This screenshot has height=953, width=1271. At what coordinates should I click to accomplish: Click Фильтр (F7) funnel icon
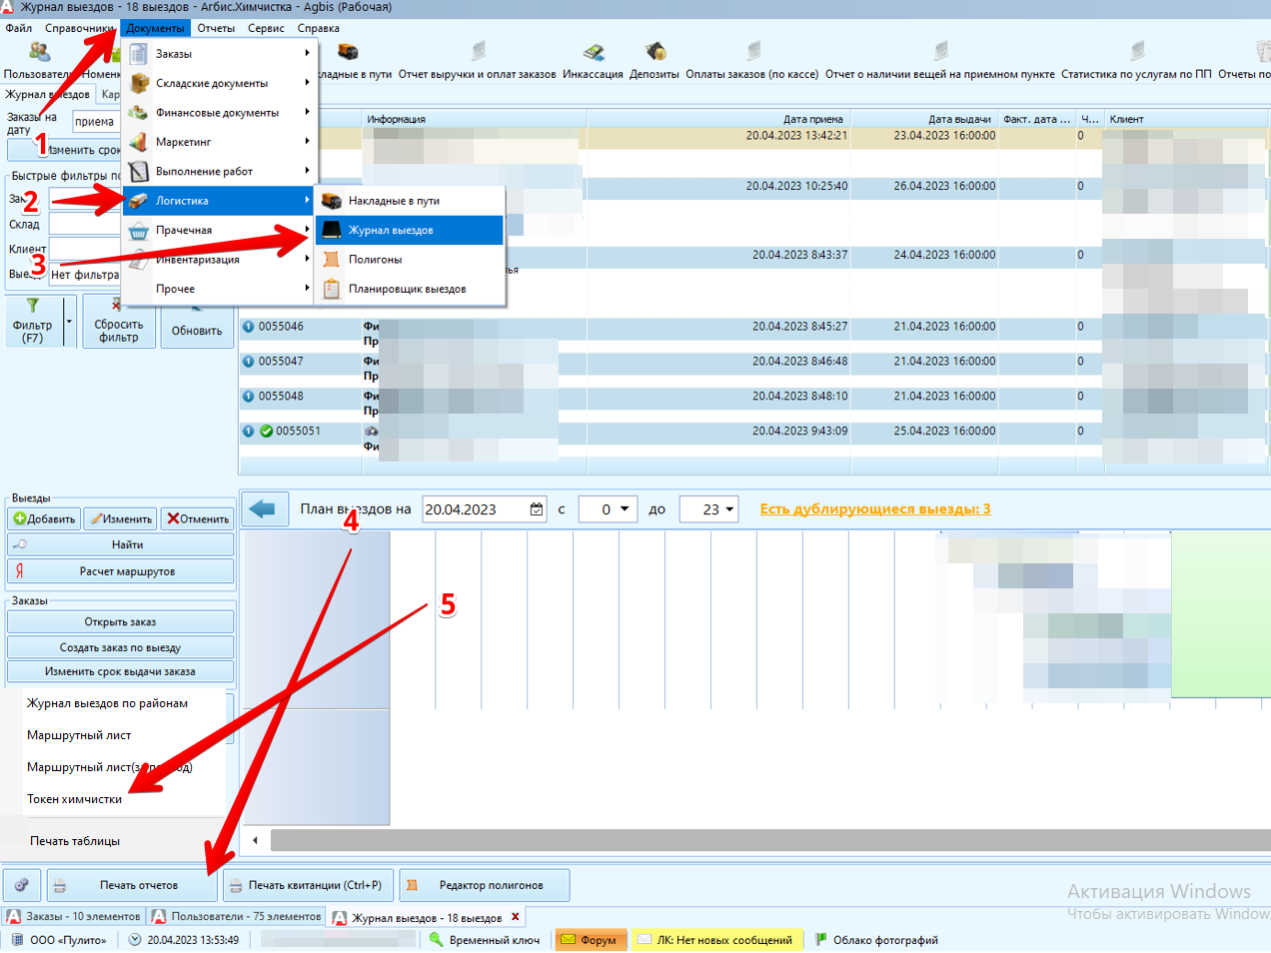coord(32,306)
